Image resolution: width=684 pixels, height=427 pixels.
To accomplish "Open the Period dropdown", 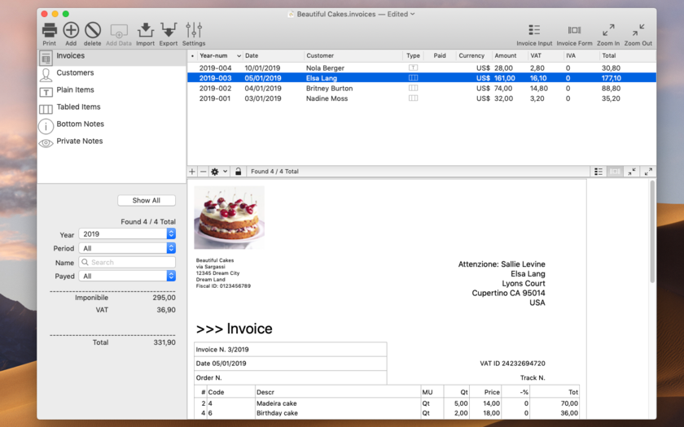I will pyautogui.click(x=127, y=248).
